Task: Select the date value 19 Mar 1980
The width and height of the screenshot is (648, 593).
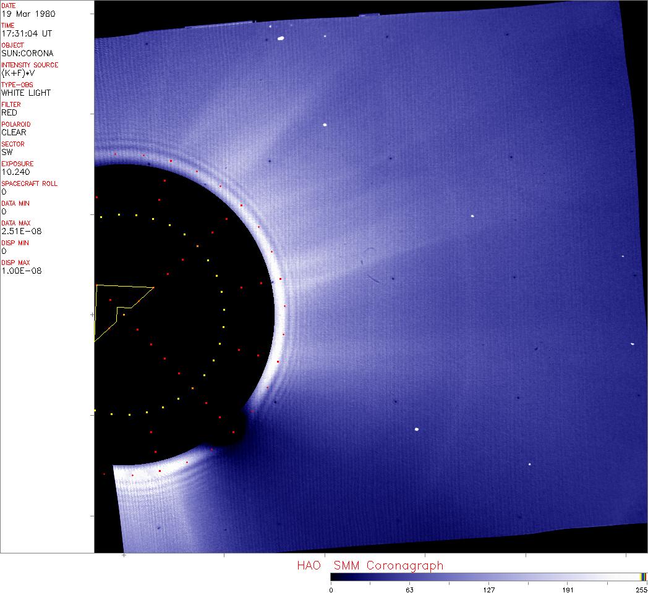Action: [27, 14]
